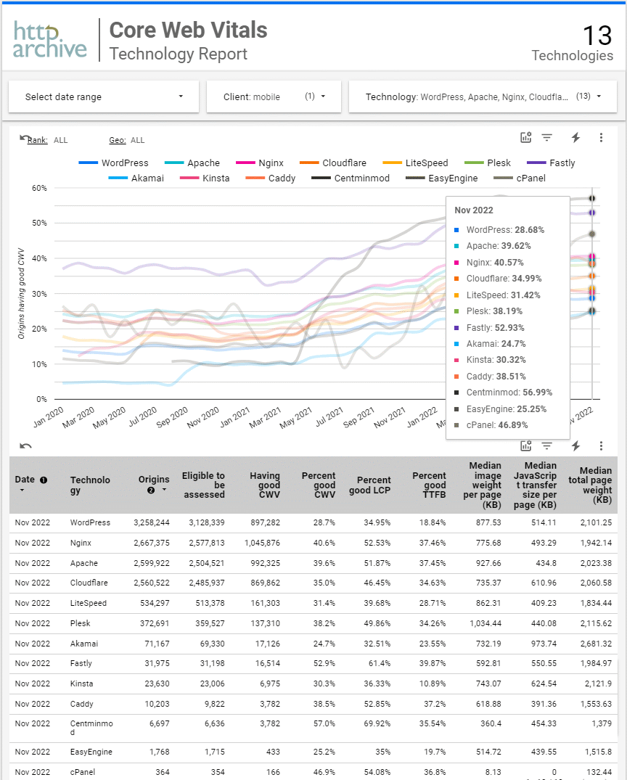The height and width of the screenshot is (780, 627).
Task: Toggle Fastly series in chart legend
Action: point(551,163)
